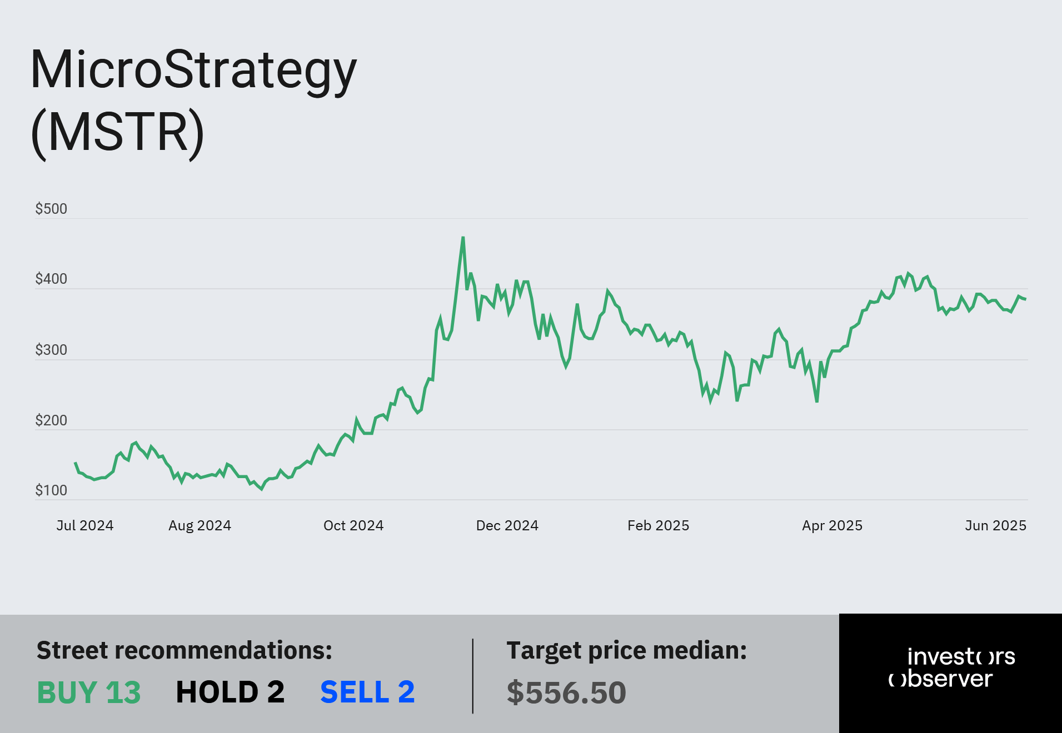Click the $500 y-axis label

click(x=51, y=209)
